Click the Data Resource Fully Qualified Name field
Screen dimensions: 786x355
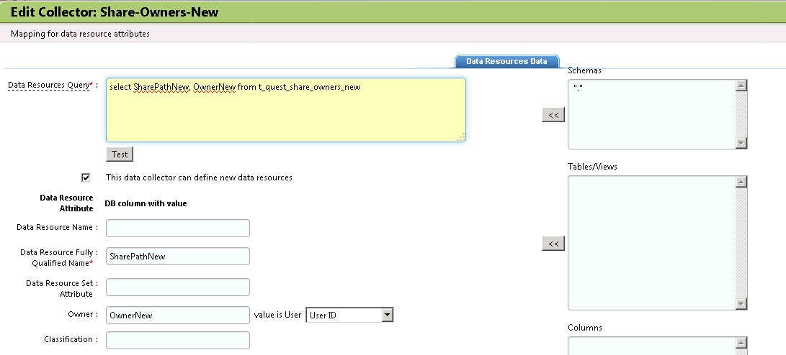(x=178, y=257)
